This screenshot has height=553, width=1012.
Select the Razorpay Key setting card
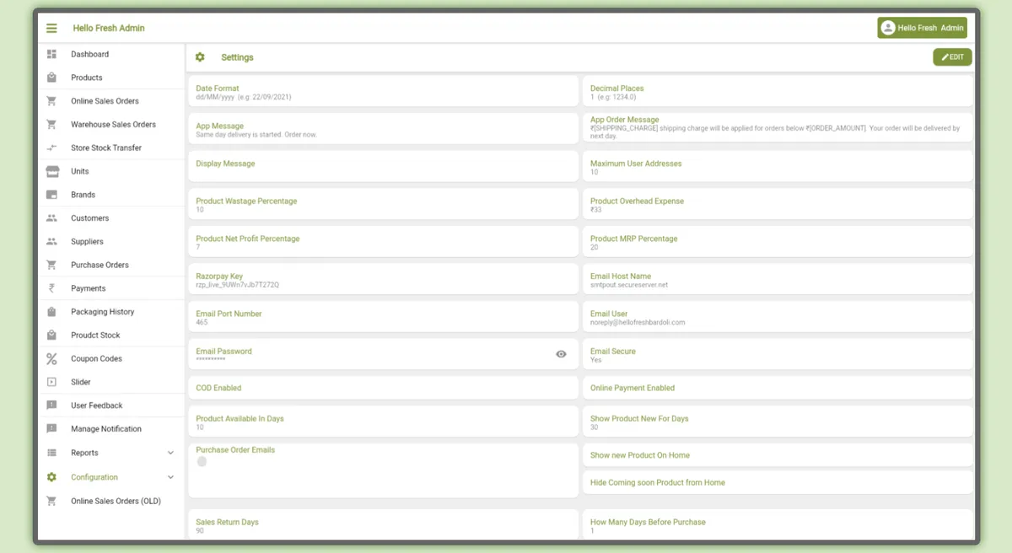coord(383,280)
